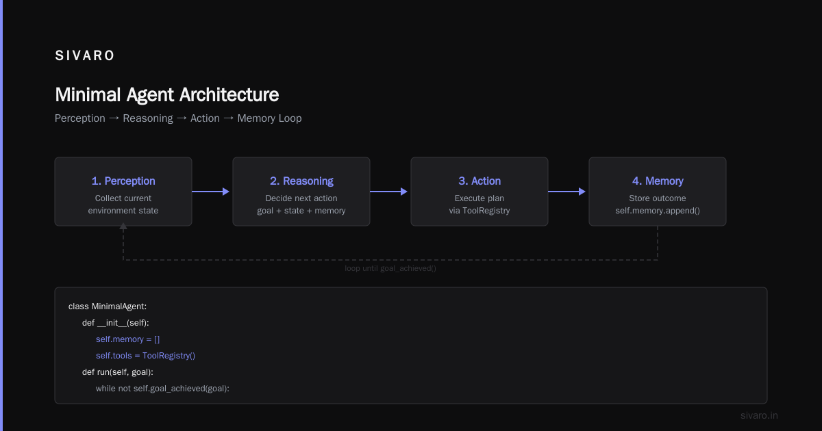Click the 'class MinimalAgent:' code line
The height and width of the screenshot is (431, 822).
108,306
